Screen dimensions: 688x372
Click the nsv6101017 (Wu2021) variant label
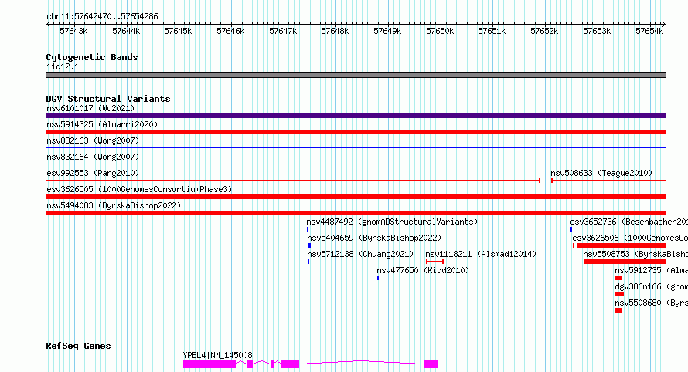click(90, 108)
